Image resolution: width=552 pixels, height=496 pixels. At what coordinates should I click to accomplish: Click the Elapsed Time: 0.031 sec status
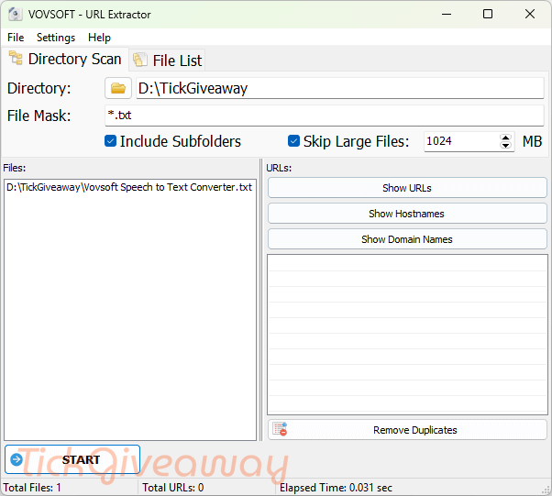(x=336, y=488)
